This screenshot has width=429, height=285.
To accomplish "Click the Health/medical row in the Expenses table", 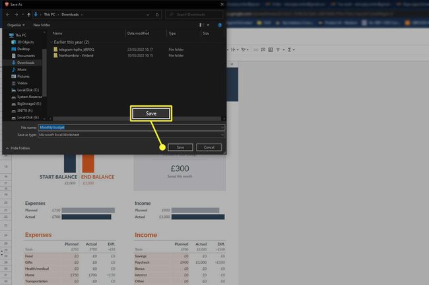I will (x=71, y=269).
